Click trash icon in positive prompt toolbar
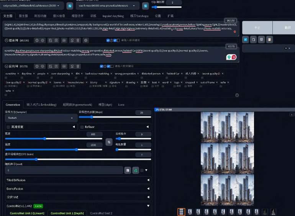The height and width of the screenshot is (216, 295). click(78, 41)
